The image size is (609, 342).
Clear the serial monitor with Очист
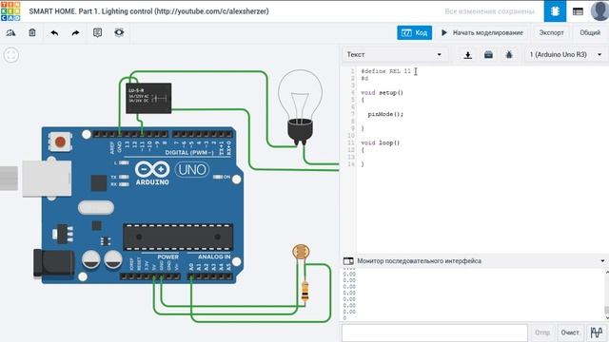(570, 332)
